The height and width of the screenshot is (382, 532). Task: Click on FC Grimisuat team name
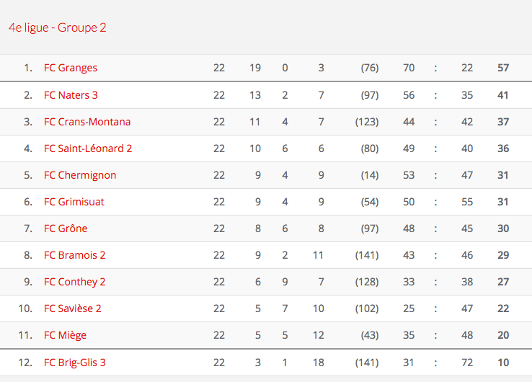click(x=74, y=202)
